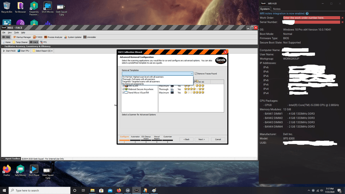The width and height of the screenshot is (345, 194).
Task: Uncheck the Webroot Secure Anywhere scanner
Action: [123, 89]
